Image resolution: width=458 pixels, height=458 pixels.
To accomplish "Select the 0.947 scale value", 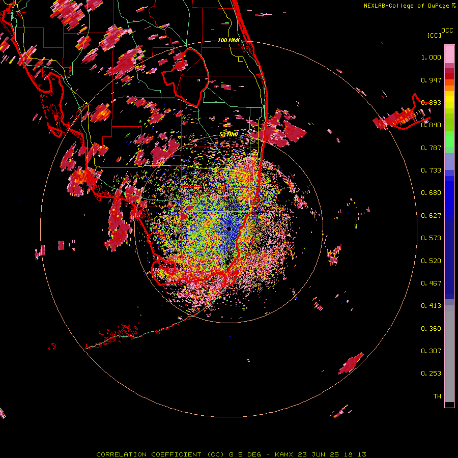I will (x=431, y=80).
